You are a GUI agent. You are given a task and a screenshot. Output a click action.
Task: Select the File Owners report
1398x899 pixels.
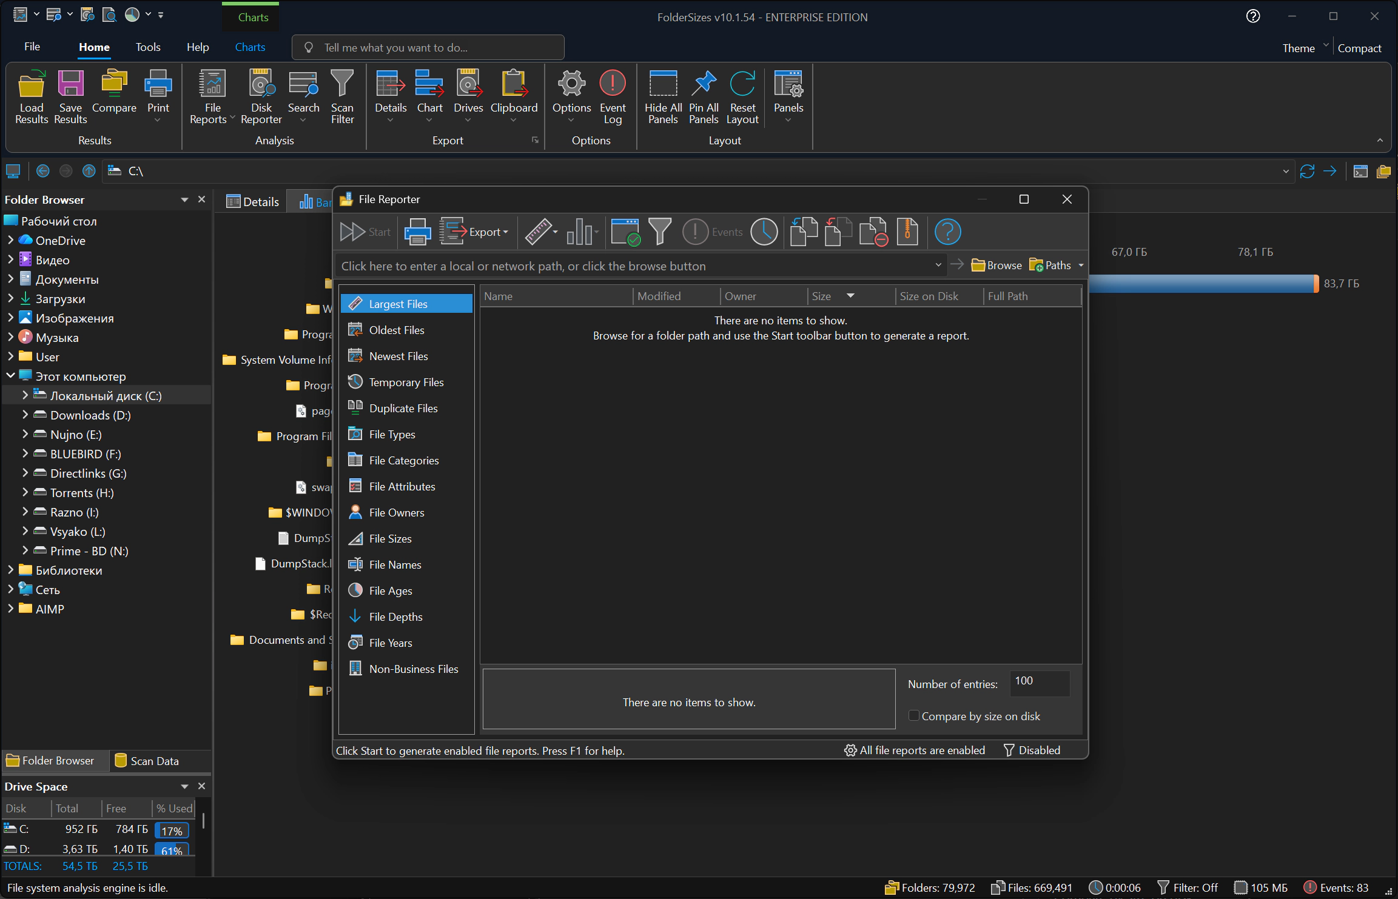[406, 512]
